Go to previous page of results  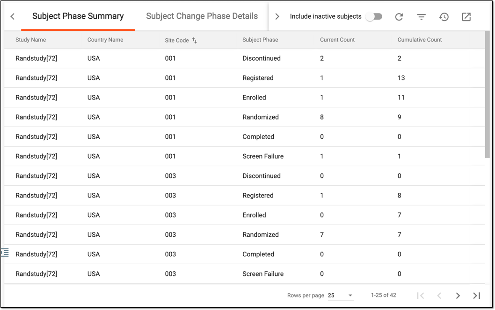439,296
